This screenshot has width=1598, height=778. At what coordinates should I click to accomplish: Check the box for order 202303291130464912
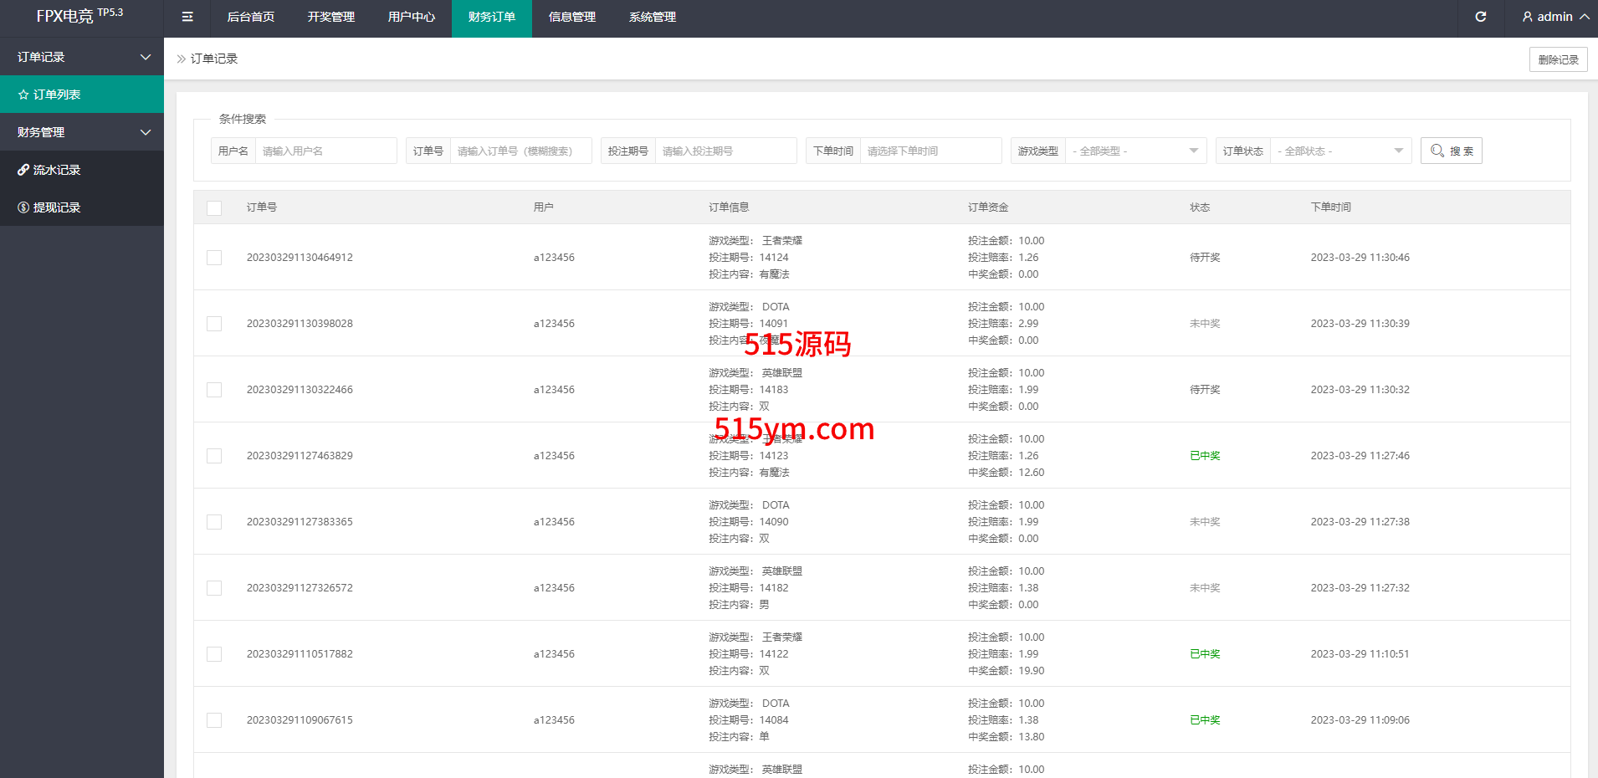(214, 258)
